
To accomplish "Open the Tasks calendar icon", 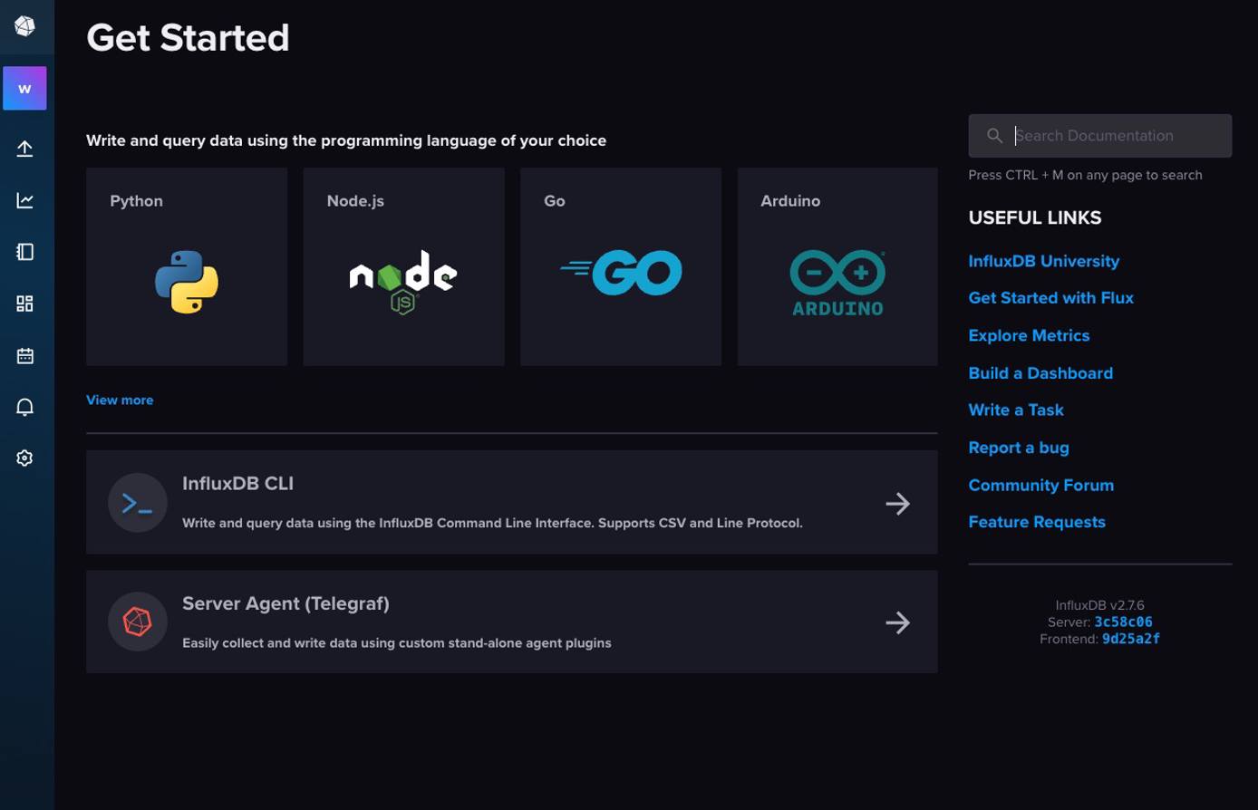I will (x=24, y=355).
